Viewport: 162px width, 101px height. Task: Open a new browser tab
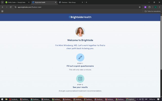click(86, 2)
